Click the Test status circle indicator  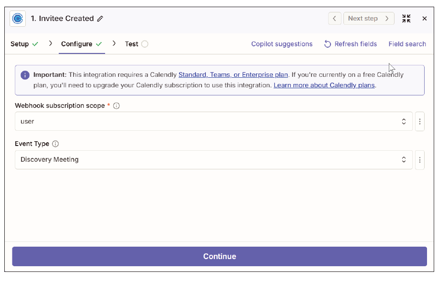pyautogui.click(x=145, y=44)
